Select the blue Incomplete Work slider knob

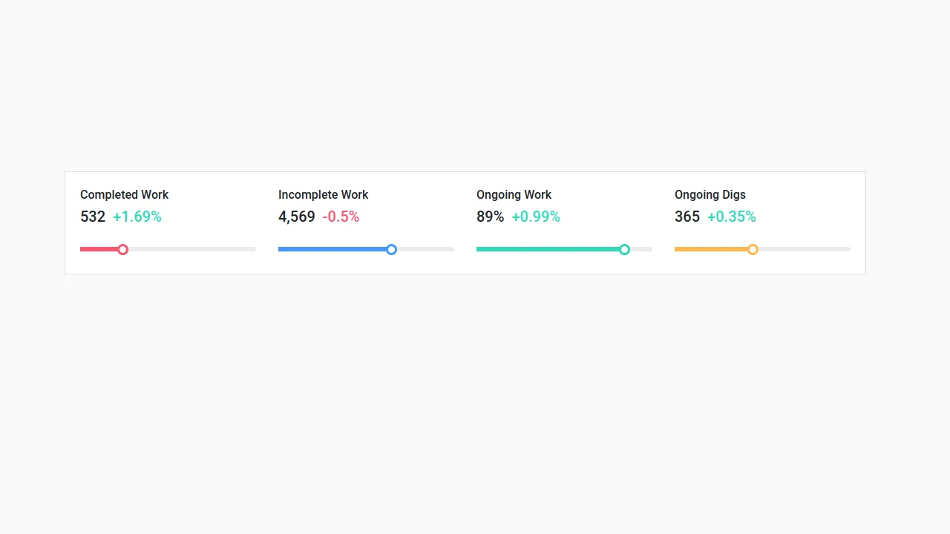[x=391, y=249]
